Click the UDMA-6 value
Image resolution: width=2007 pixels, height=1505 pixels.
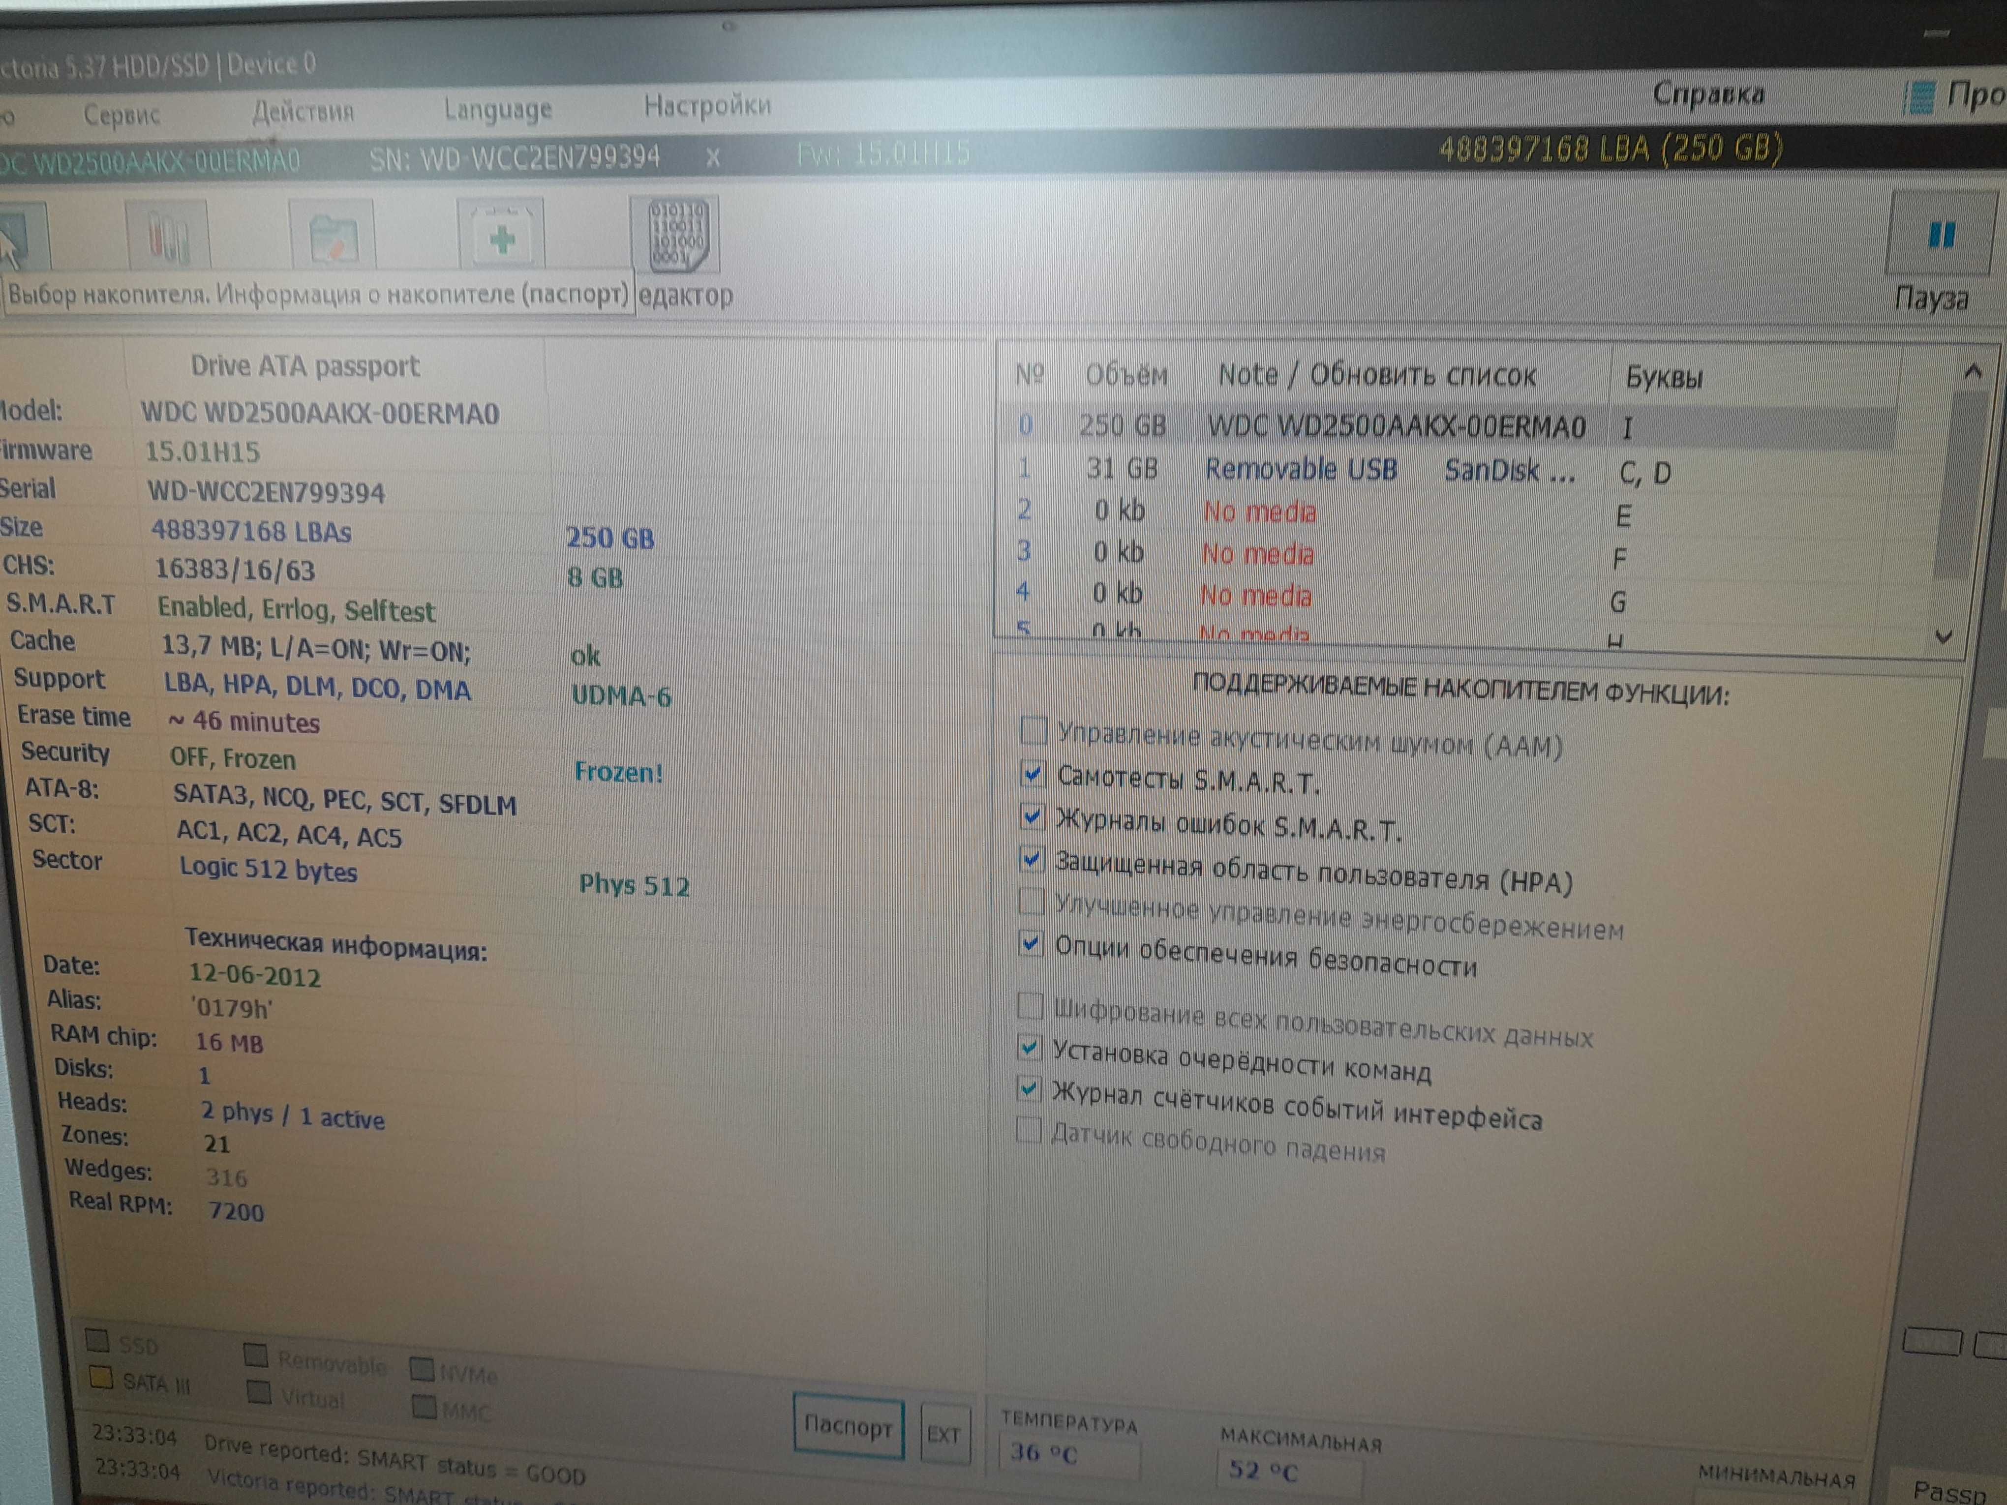click(621, 696)
